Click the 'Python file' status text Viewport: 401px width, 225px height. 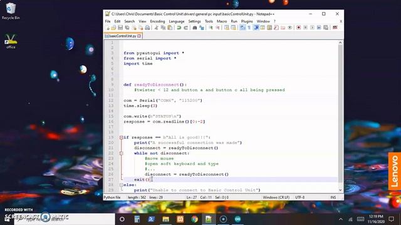112,197
